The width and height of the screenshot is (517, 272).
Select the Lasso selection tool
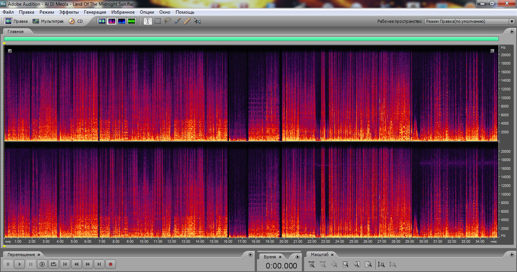pos(167,21)
